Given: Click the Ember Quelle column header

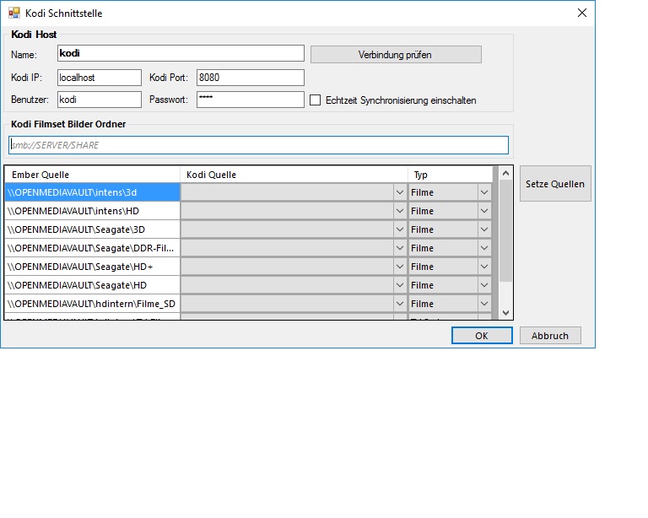Looking at the screenshot, I should click(x=93, y=175).
